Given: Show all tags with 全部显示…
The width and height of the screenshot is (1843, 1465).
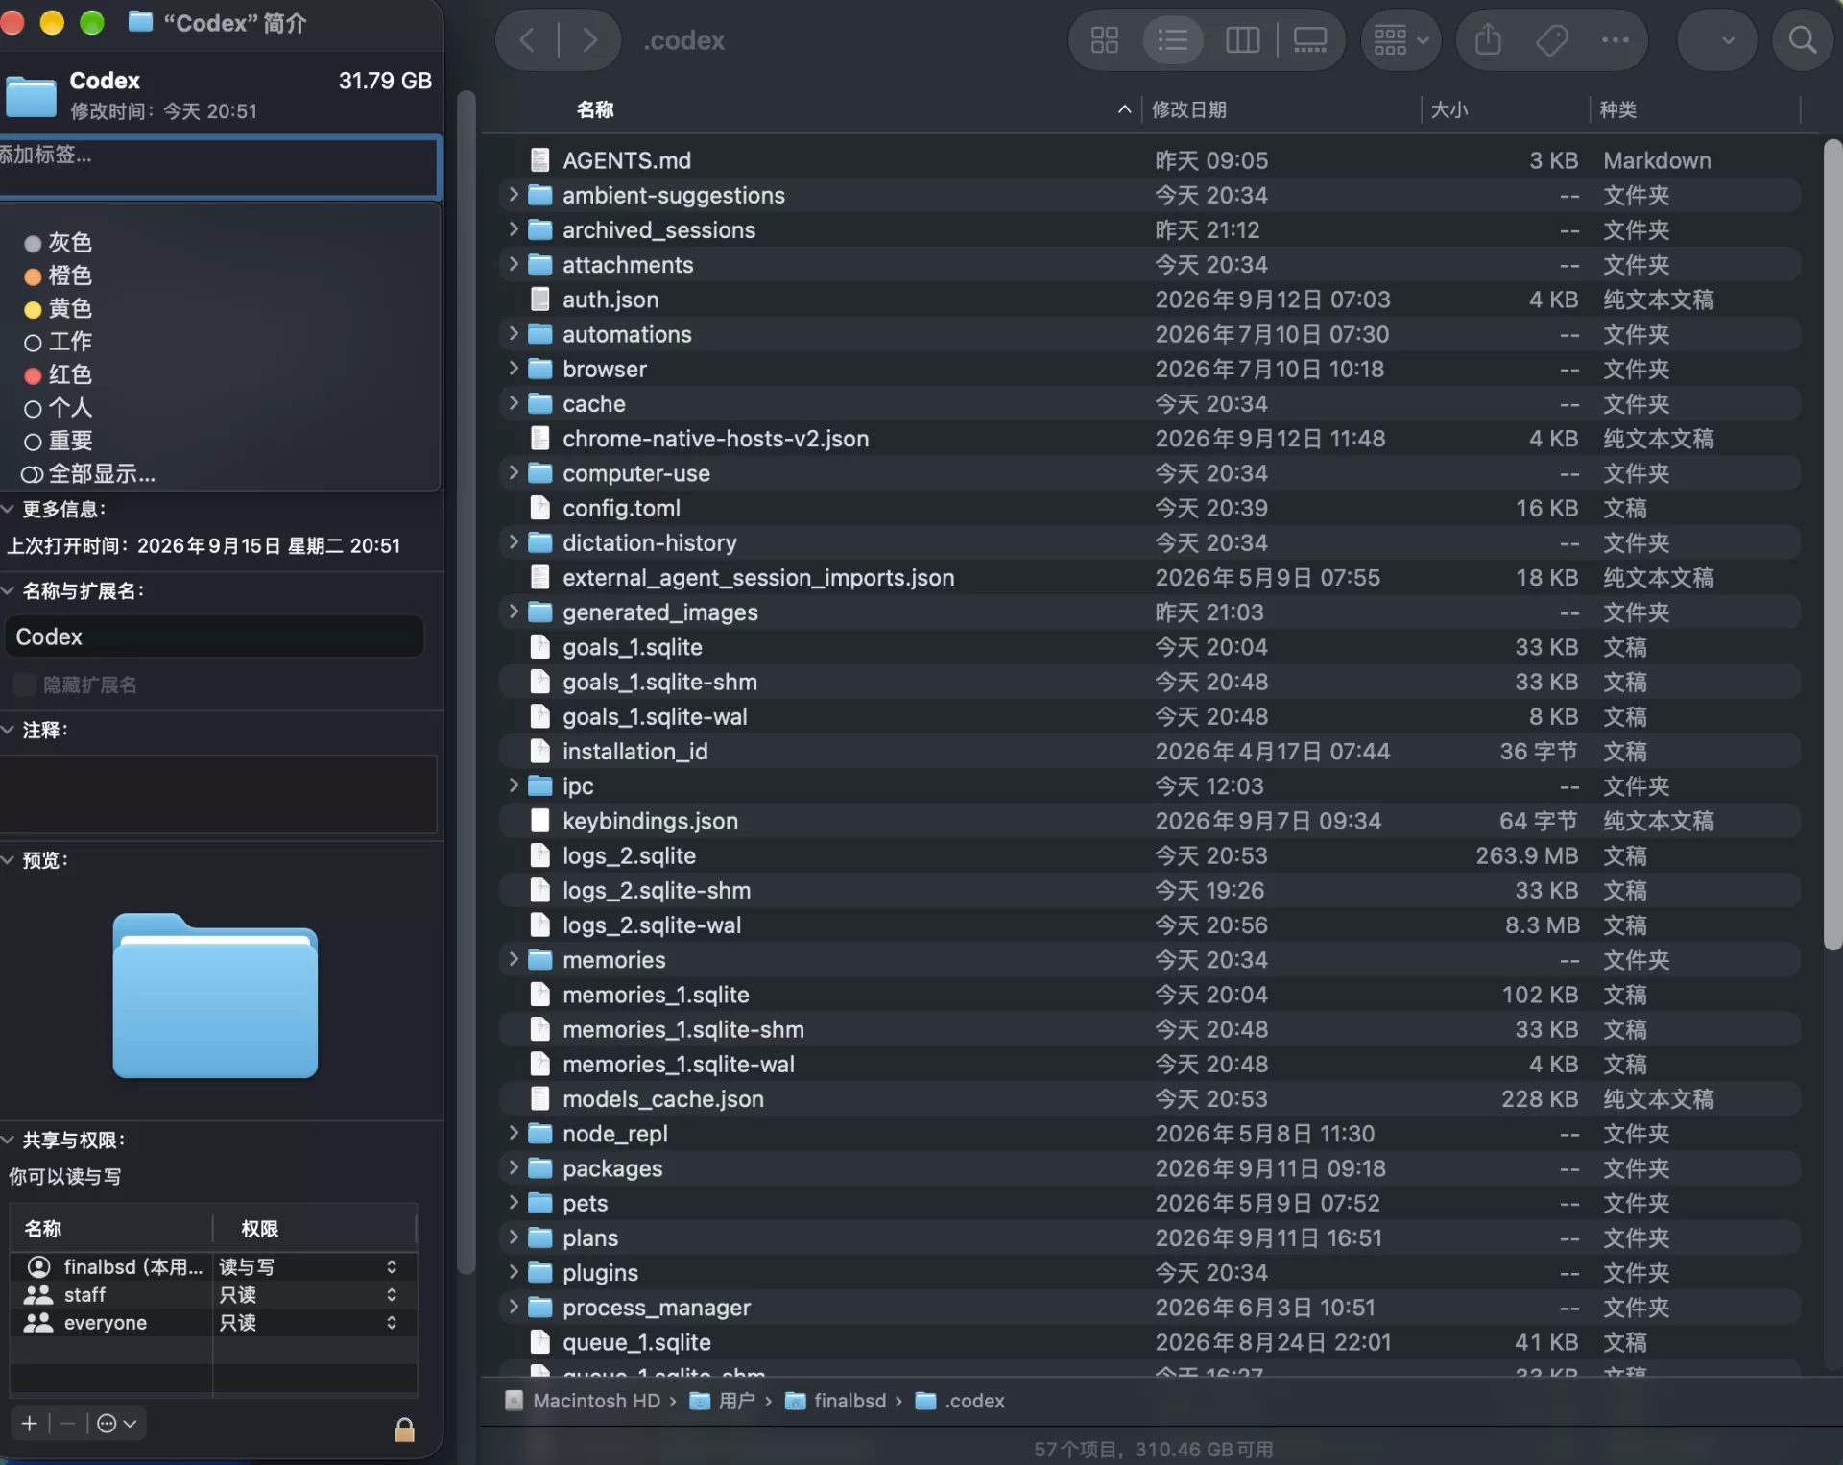Looking at the screenshot, I should [88, 474].
